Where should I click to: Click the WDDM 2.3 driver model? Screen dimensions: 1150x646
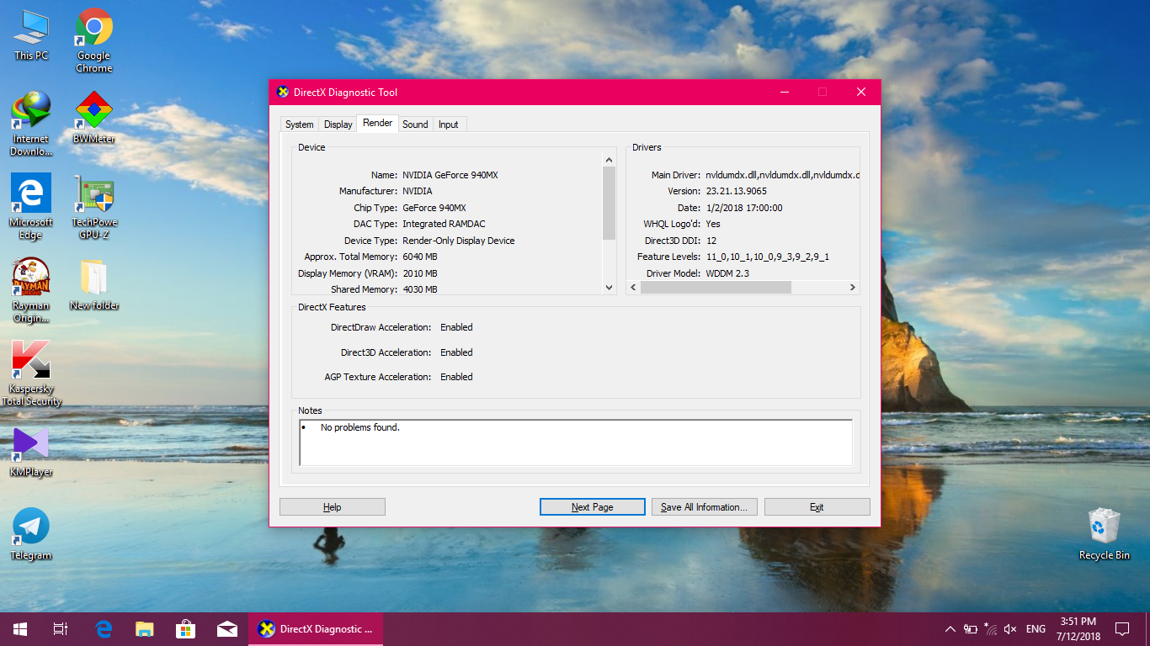click(727, 273)
